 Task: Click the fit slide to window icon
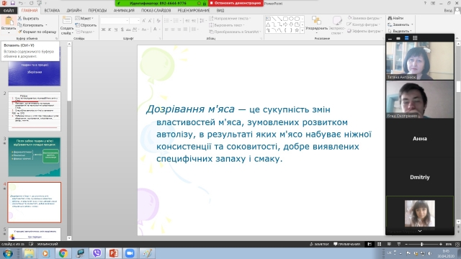[457, 245]
